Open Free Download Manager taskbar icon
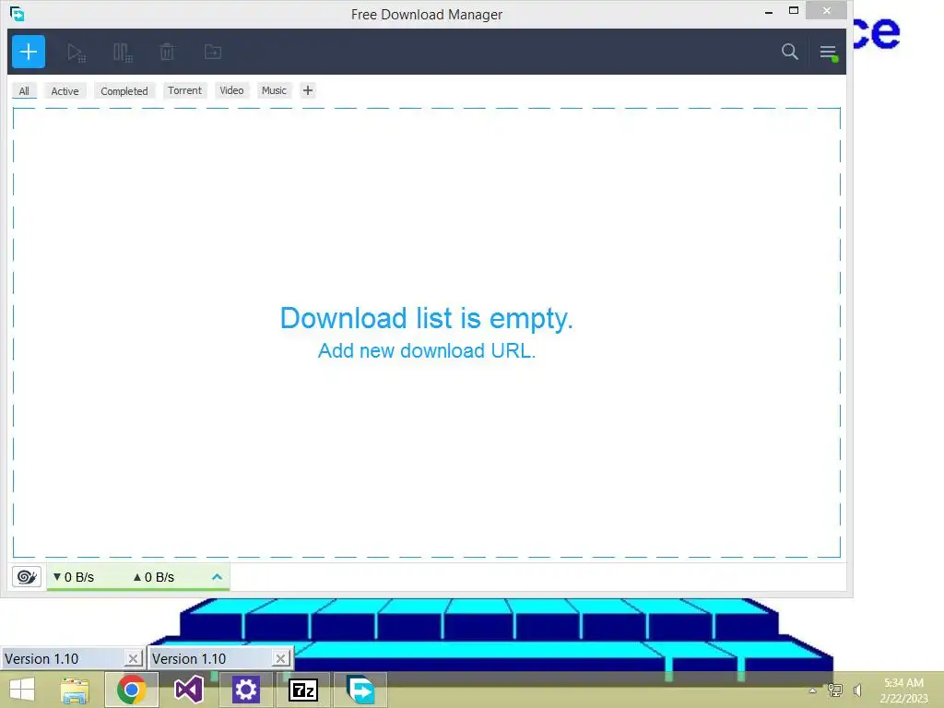This screenshot has width=944, height=708. pos(360,690)
